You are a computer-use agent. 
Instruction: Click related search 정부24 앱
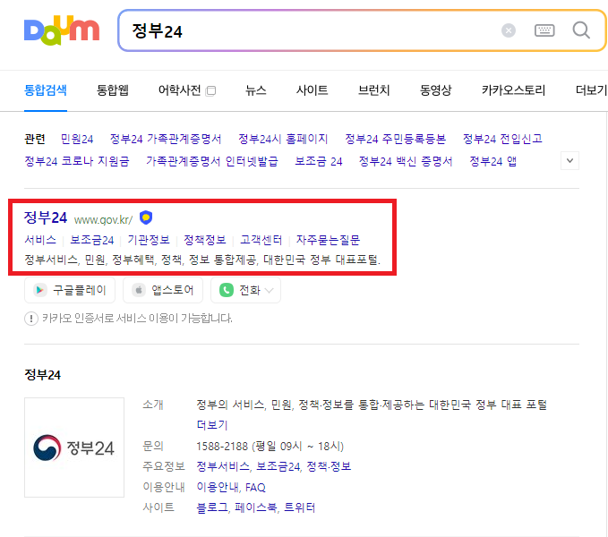tap(492, 161)
